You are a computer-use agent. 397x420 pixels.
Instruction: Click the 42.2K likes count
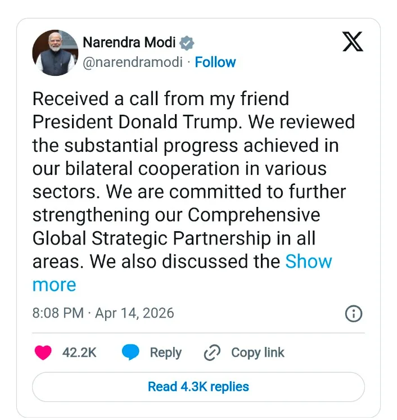pyautogui.click(x=79, y=353)
